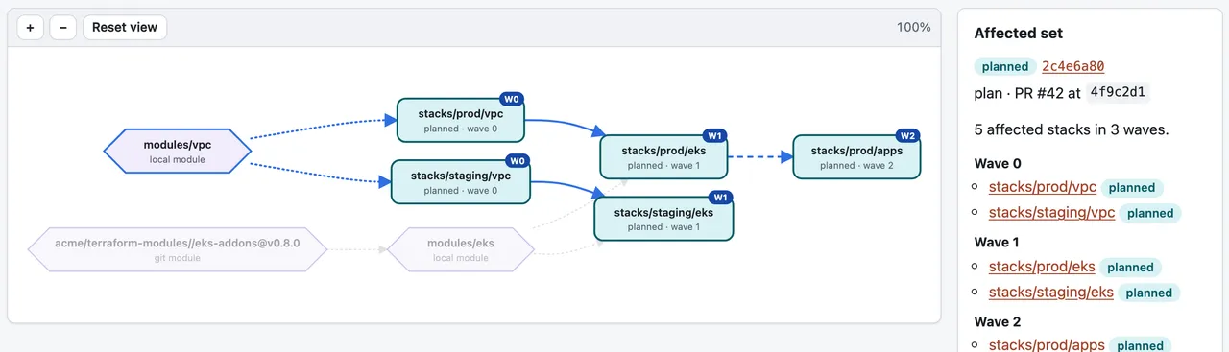Select the stacks/prod/apps graph node
This screenshot has width=1229, height=352.
(856, 157)
